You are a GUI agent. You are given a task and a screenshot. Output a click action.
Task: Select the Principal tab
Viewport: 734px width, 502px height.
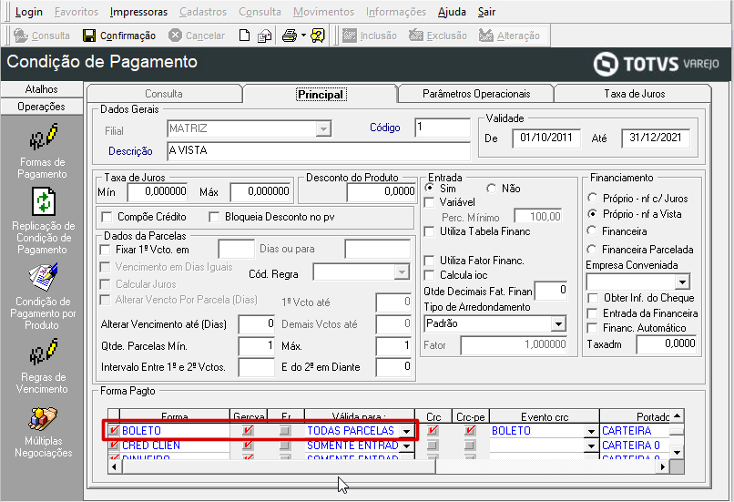(321, 94)
